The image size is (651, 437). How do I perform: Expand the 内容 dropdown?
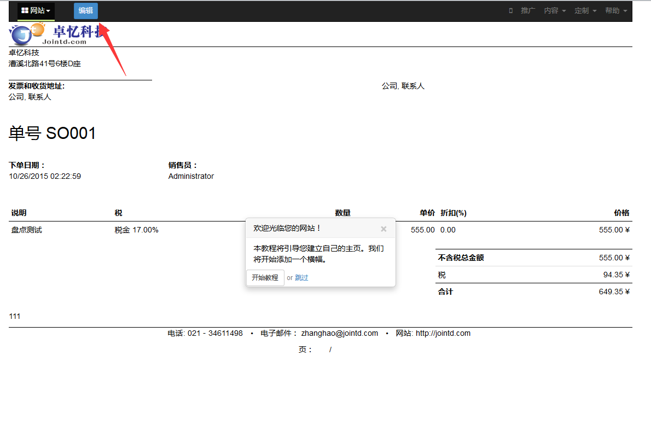coord(555,11)
